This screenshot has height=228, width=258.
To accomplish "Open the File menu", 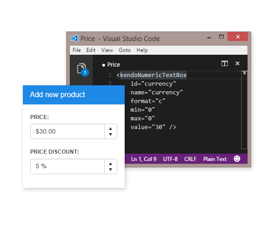I will (77, 50).
